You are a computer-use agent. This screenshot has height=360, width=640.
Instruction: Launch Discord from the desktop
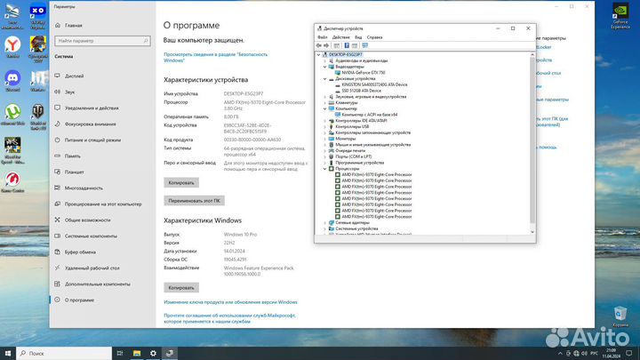(x=12, y=80)
